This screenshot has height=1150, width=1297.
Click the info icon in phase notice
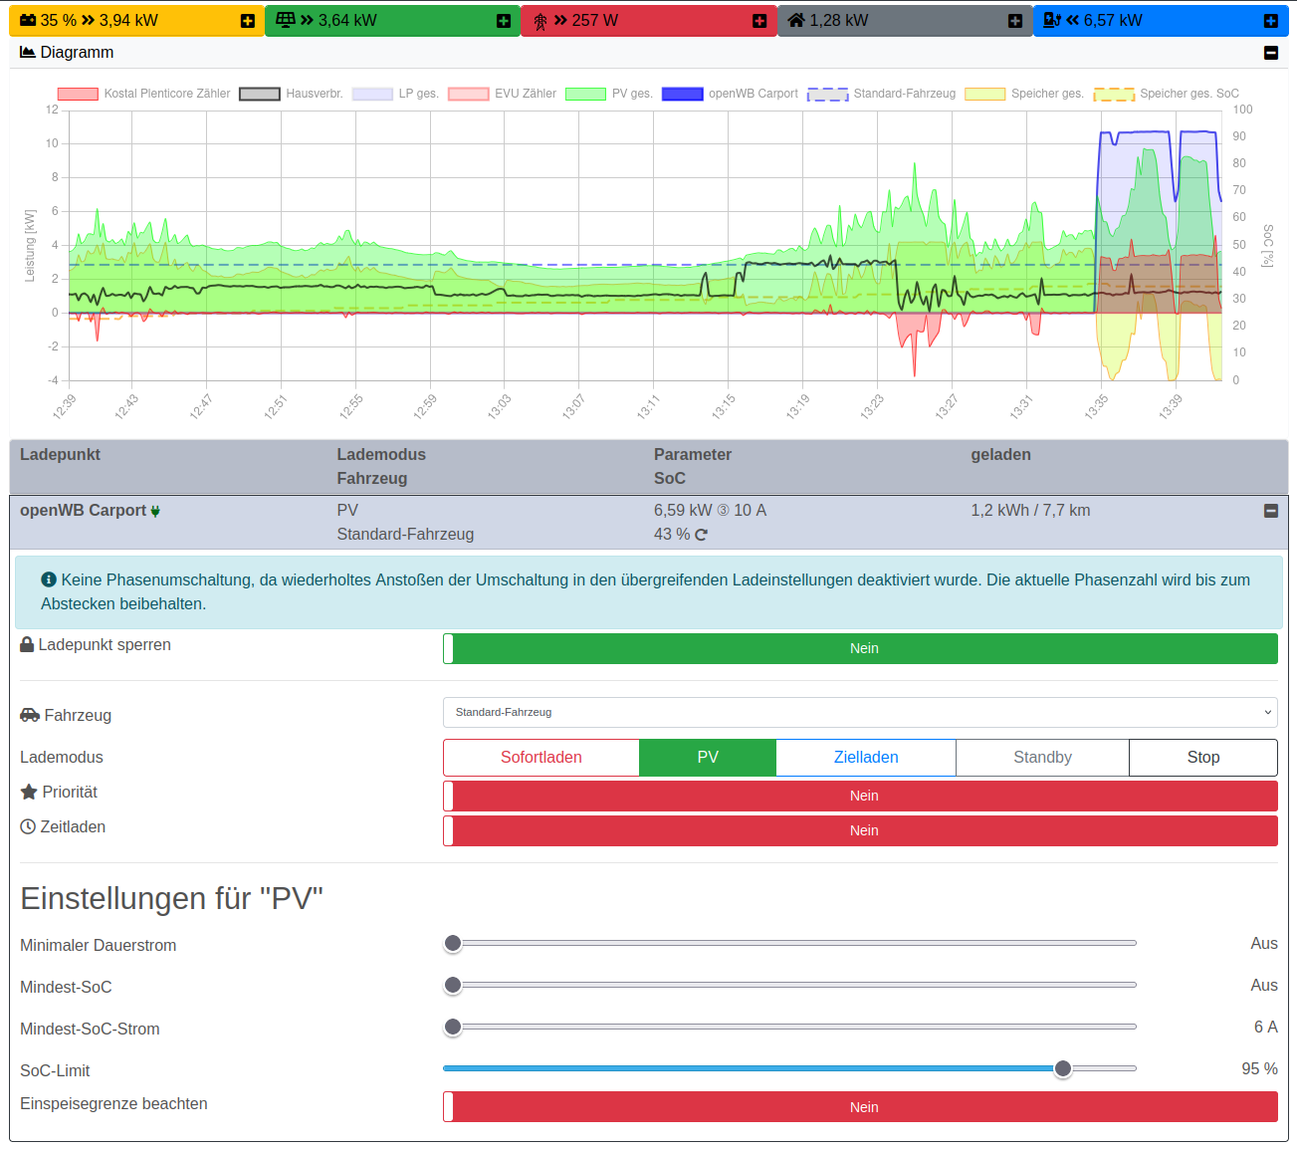click(x=49, y=579)
